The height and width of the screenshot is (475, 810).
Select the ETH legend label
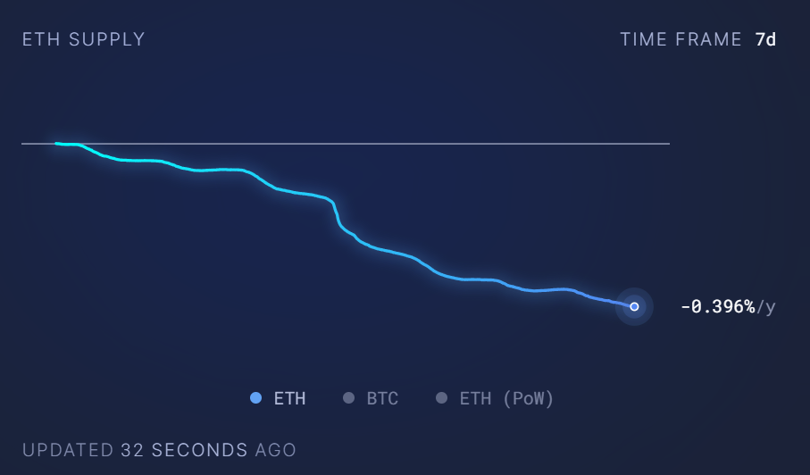[x=289, y=398]
